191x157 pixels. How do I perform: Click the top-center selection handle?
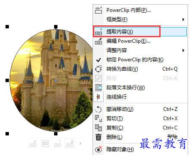coord(56,27)
